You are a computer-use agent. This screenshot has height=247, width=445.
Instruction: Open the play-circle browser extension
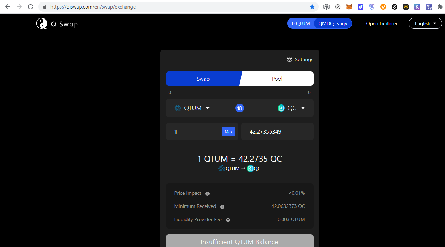[338, 7]
